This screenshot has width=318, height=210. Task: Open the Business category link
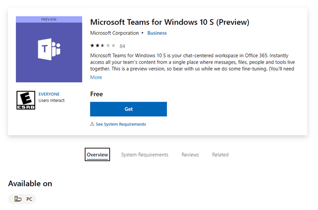(157, 33)
